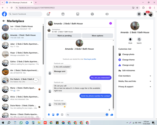Open Monna - 2 Beds 2 Baths chat
The image size is (157, 125).
point(21,115)
